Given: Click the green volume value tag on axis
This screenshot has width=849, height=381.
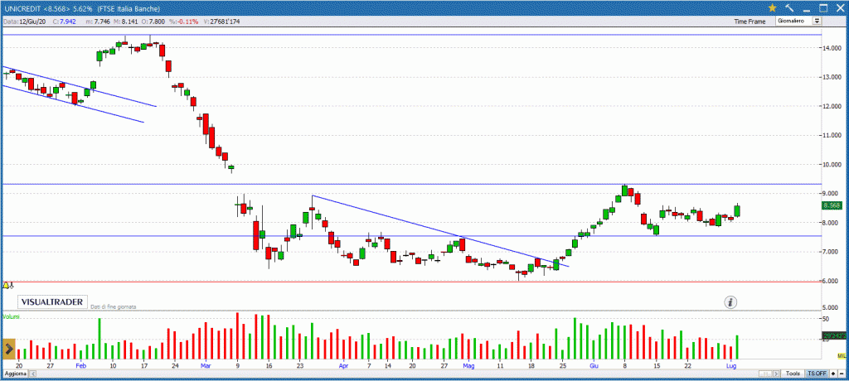Looking at the screenshot, I should pos(834,336).
